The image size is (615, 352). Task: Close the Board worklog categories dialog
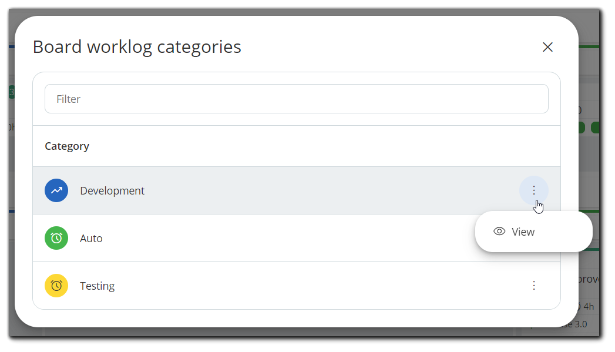coord(547,47)
